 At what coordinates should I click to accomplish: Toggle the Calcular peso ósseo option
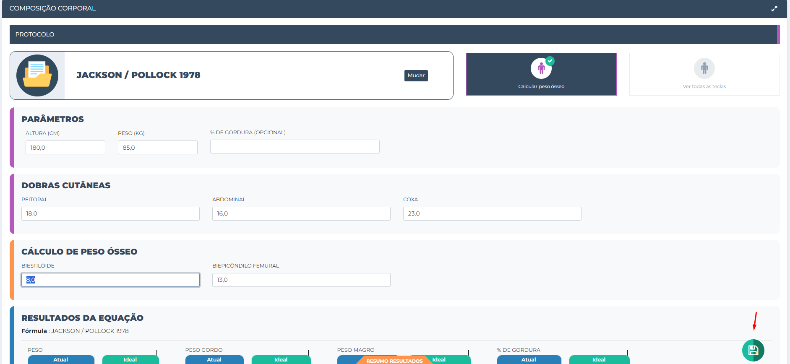point(541,75)
